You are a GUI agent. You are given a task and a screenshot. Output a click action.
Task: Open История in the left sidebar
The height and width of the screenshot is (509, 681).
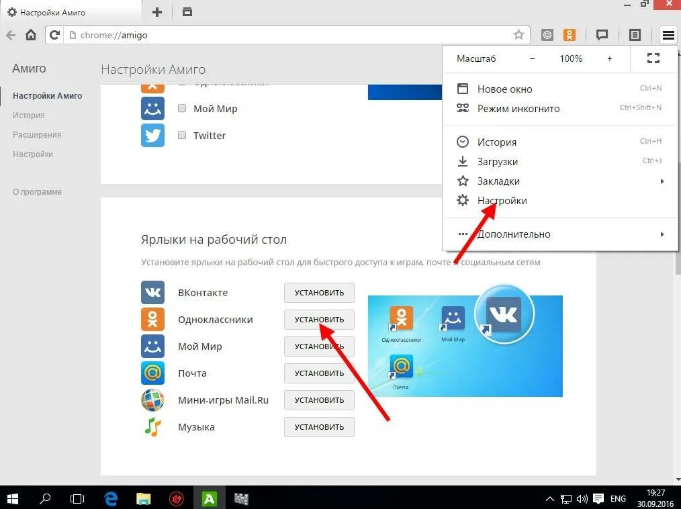pyautogui.click(x=29, y=115)
